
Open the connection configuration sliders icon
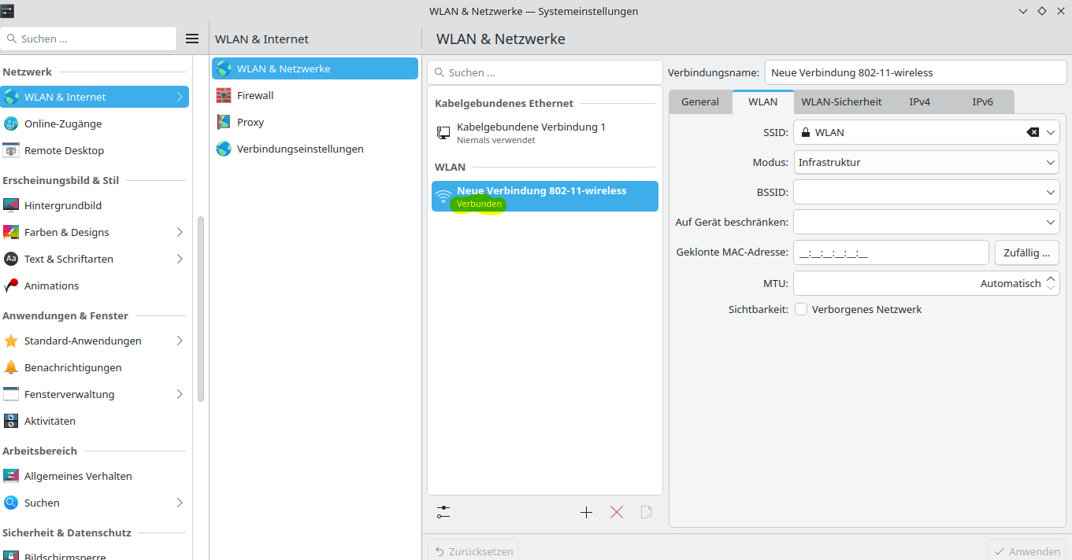point(443,511)
